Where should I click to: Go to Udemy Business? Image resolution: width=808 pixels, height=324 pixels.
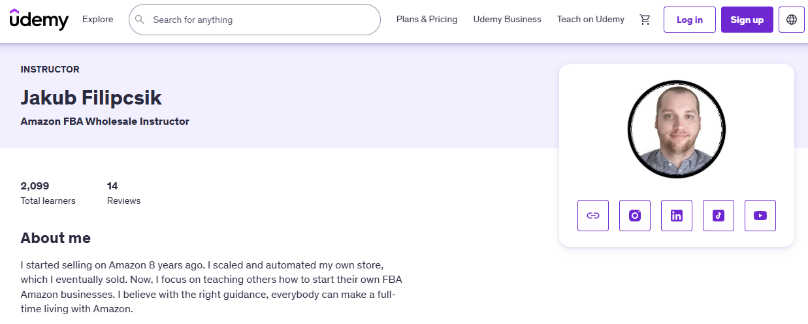coord(507,20)
